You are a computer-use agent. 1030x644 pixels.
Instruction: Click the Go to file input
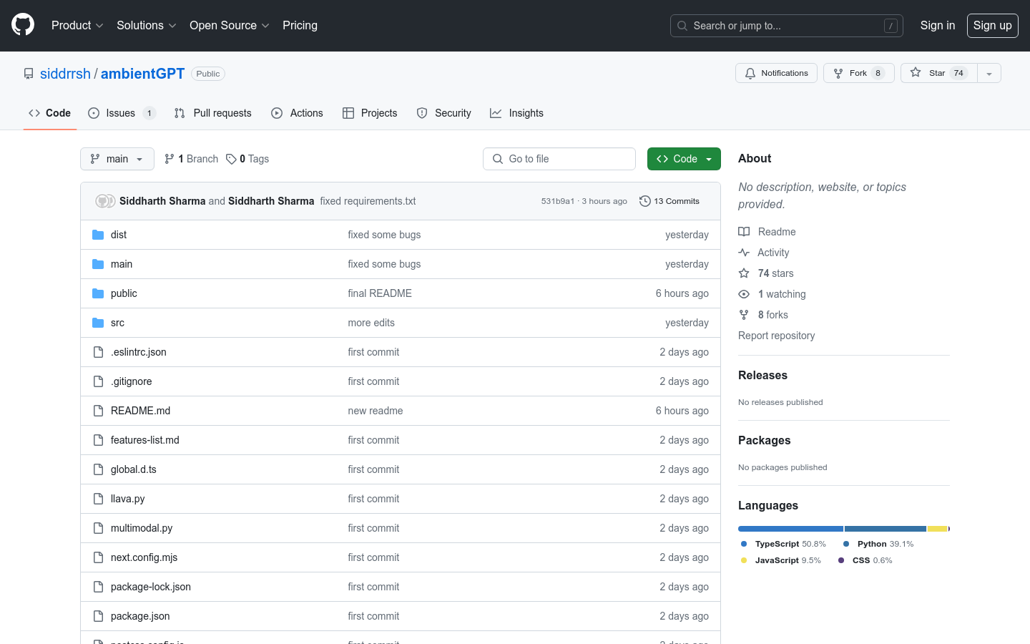pyautogui.click(x=559, y=159)
